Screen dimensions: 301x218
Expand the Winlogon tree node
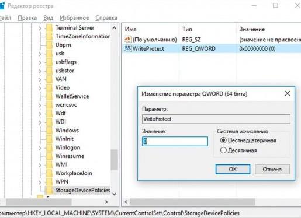pos(40,148)
